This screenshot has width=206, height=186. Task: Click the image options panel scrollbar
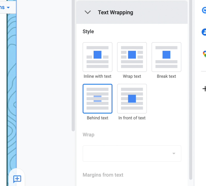coord(191,90)
